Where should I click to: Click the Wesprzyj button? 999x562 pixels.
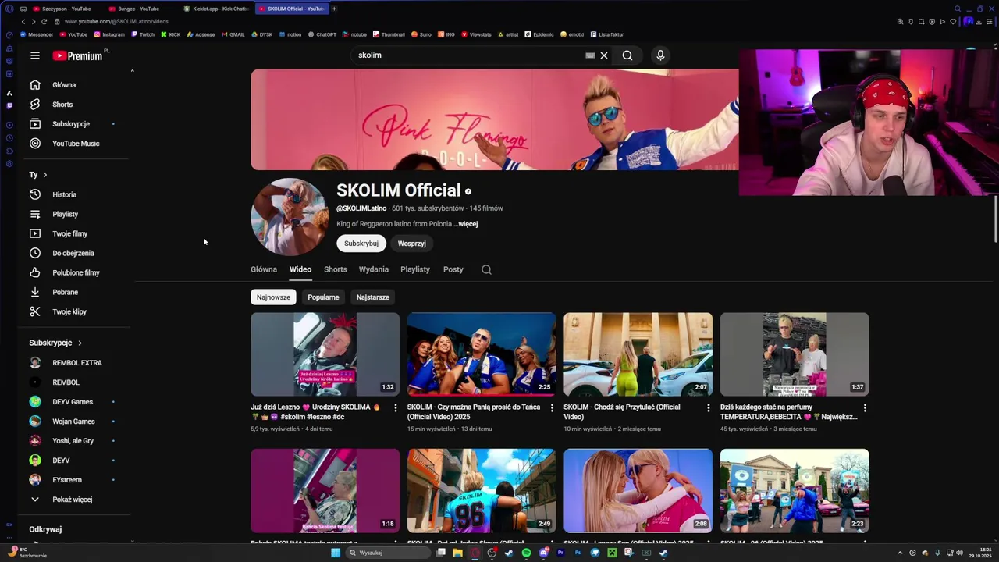[411, 244]
